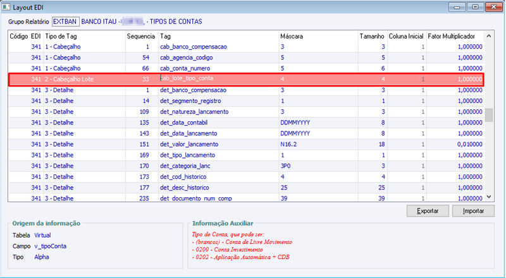Click the Tamanho value 18 cell
The image size is (506, 278).
pos(372,144)
